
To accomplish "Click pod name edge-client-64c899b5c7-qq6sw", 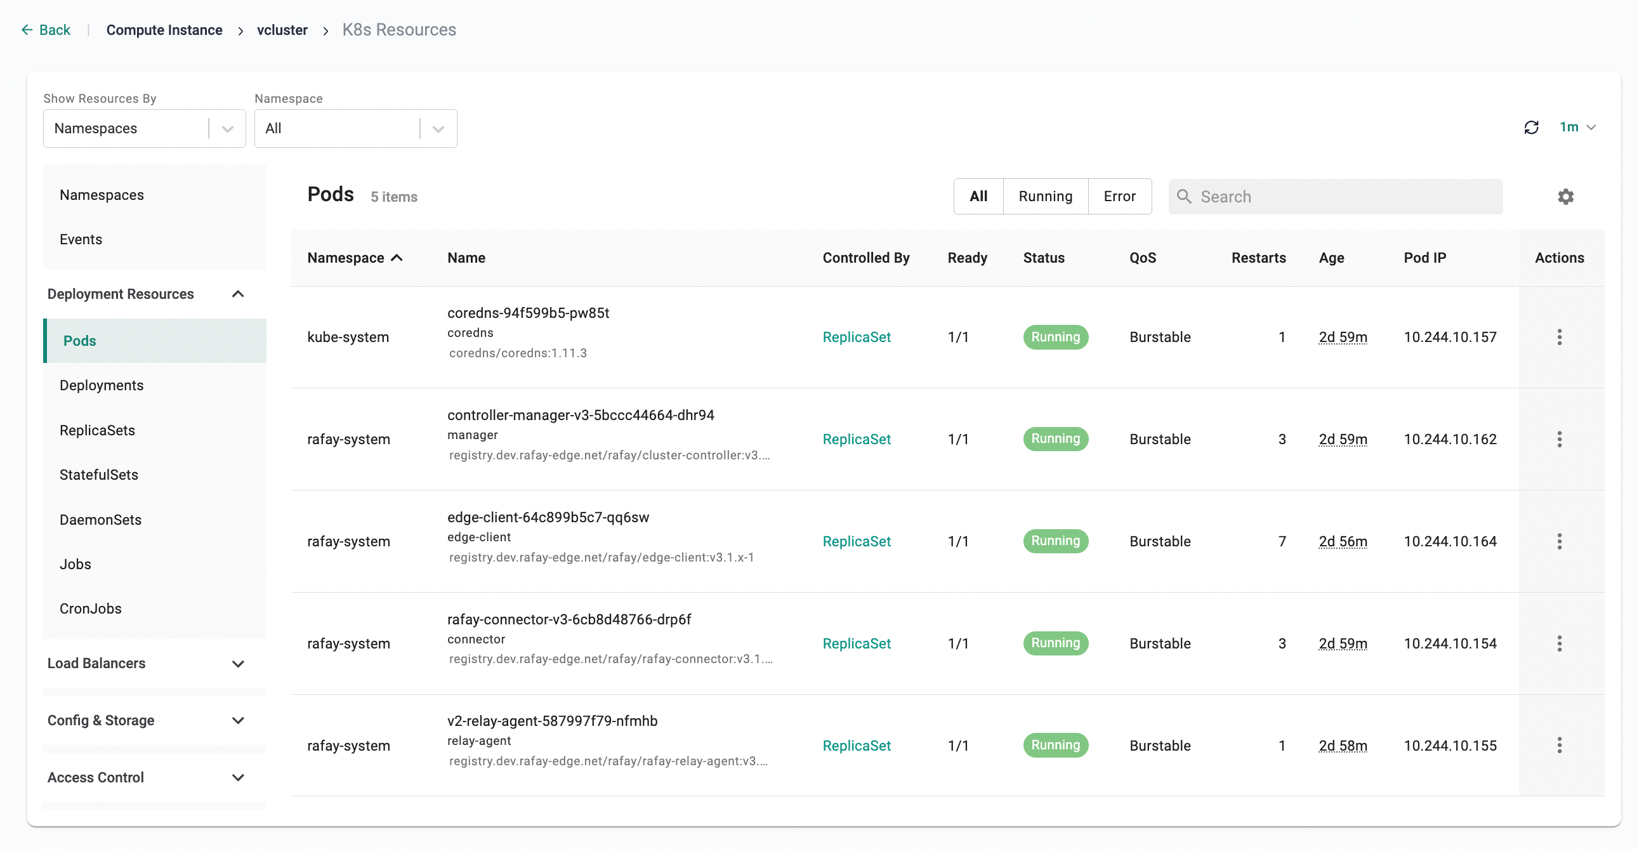I will [x=548, y=517].
